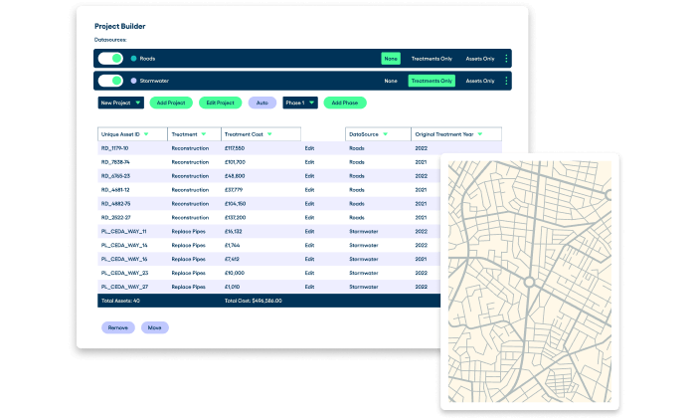Click Edit for row RD_4681-12

(x=309, y=190)
